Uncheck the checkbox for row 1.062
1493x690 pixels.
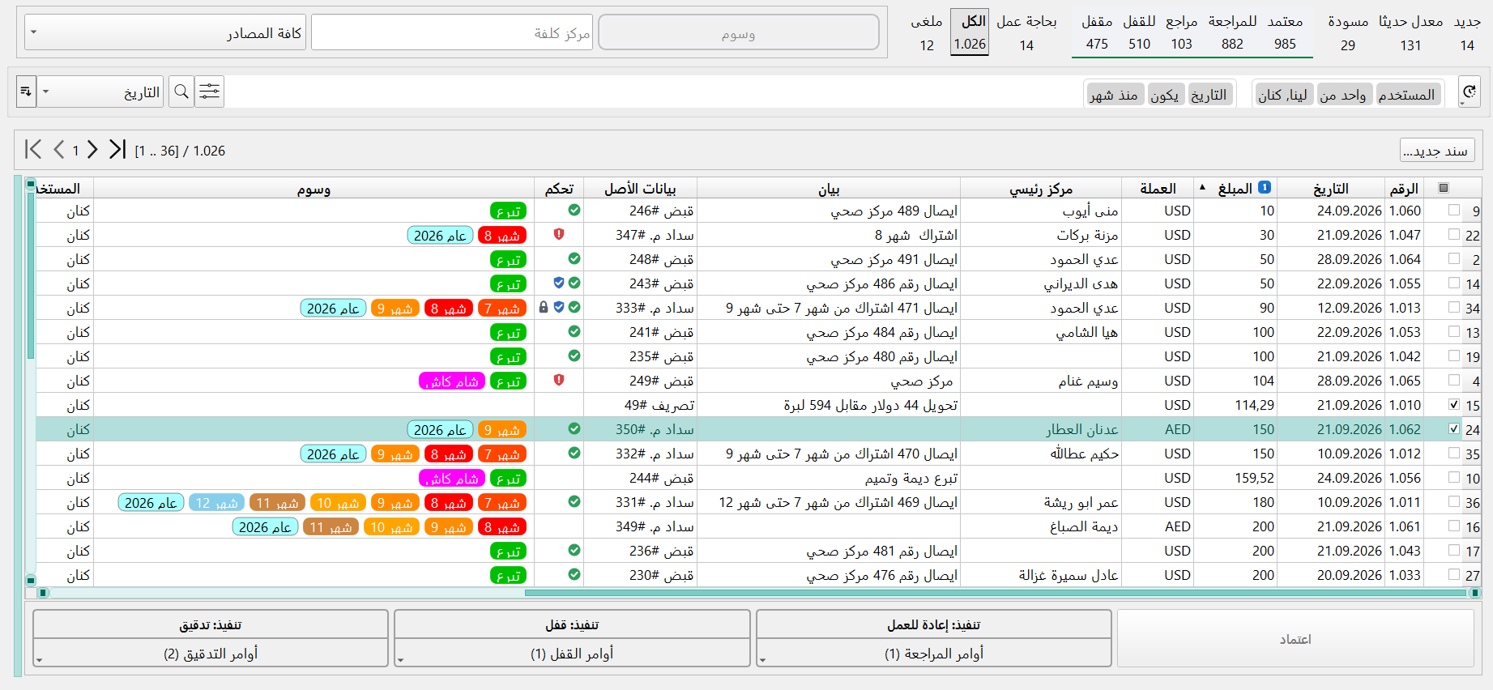click(x=1454, y=428)
